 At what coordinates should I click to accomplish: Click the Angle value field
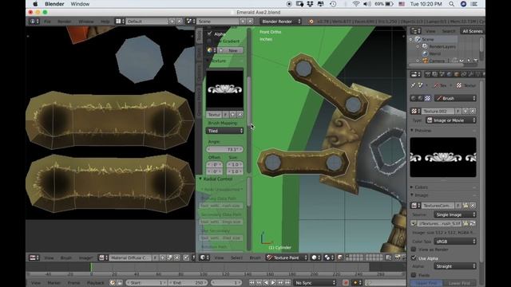tap(224, 149)
